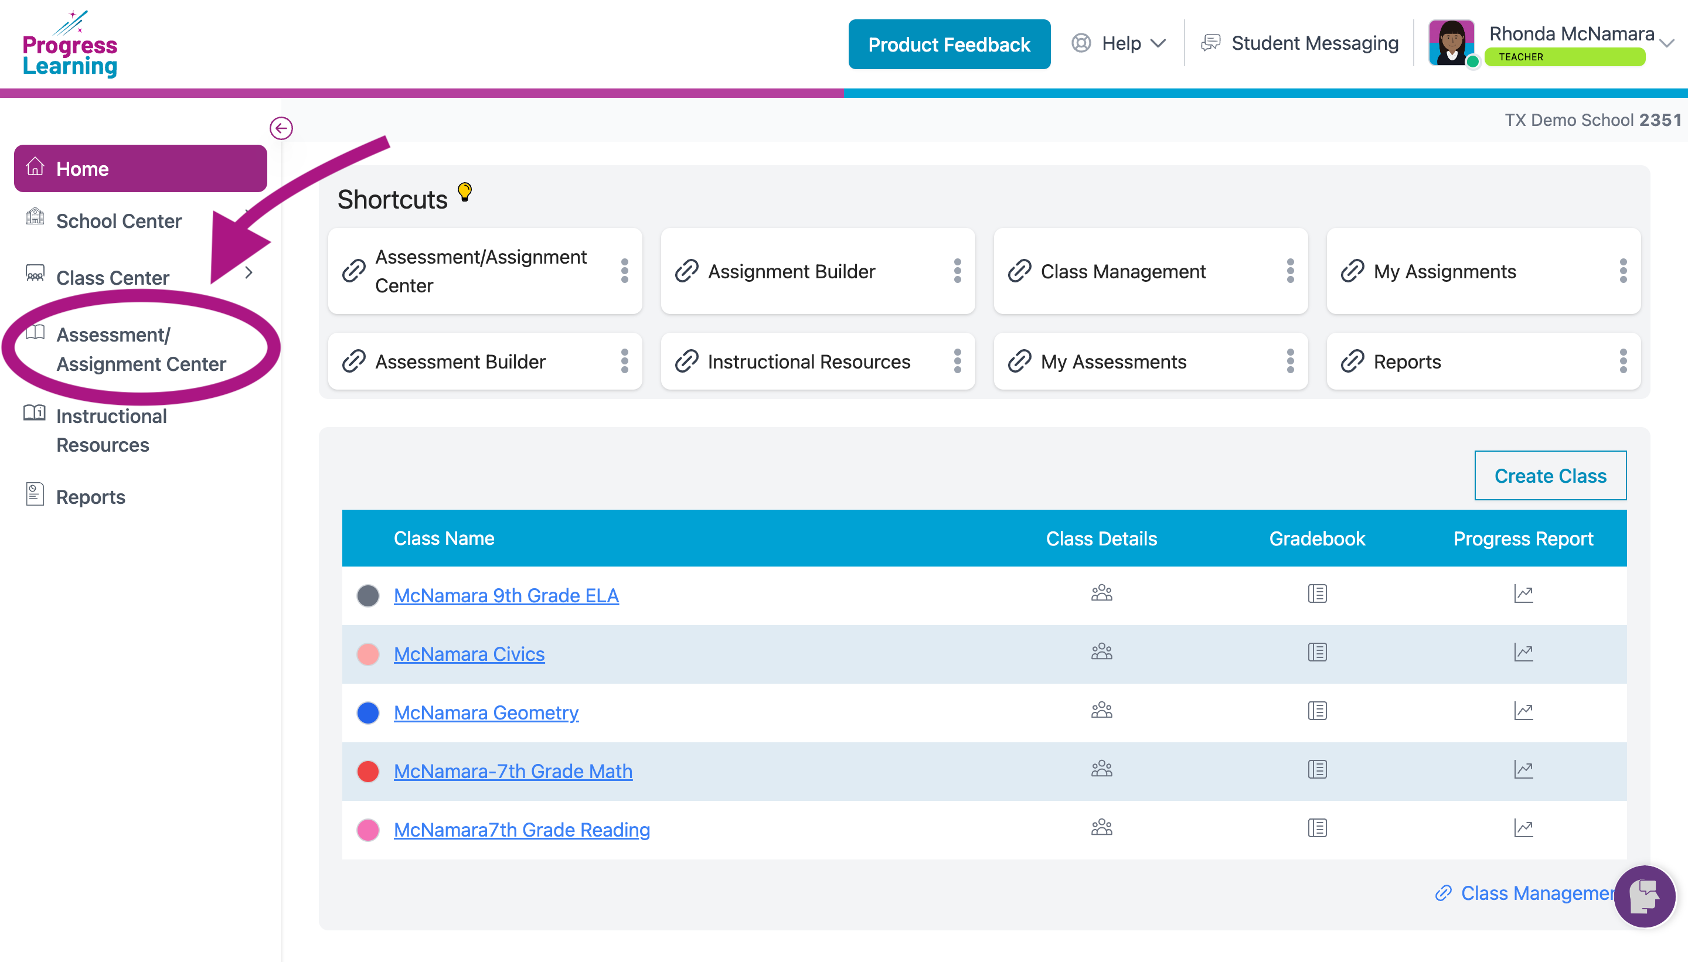1688x962 pixels.
Task: Open options for Instructional Resources shortcut
Action: point(957,361)
